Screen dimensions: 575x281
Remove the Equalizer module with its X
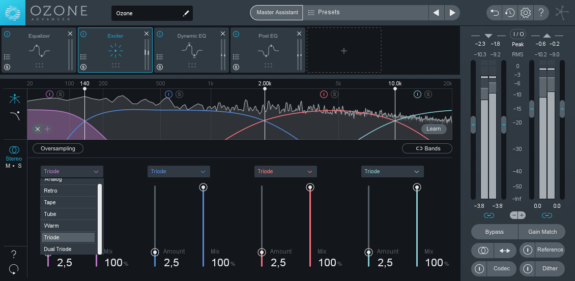(x=70, y=34)
